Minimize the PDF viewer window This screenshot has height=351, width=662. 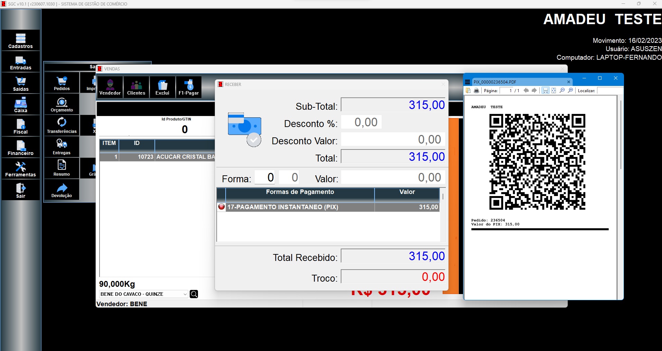click(584, 78)
